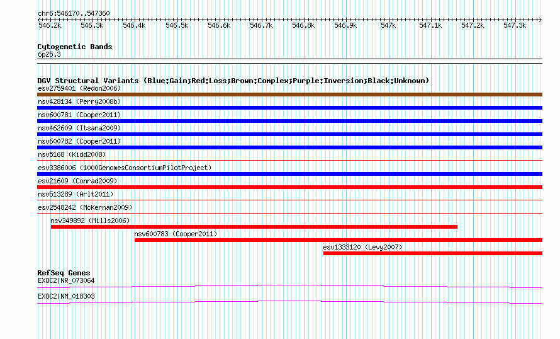Click the 546.2k ruler tick label

pyautogui.click(x=50, y=25)
